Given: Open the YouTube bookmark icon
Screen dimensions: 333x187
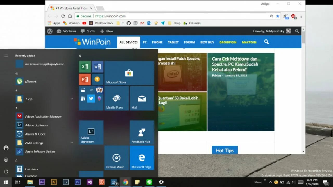Looking at the screenshot, I should (x=84, y=23).
